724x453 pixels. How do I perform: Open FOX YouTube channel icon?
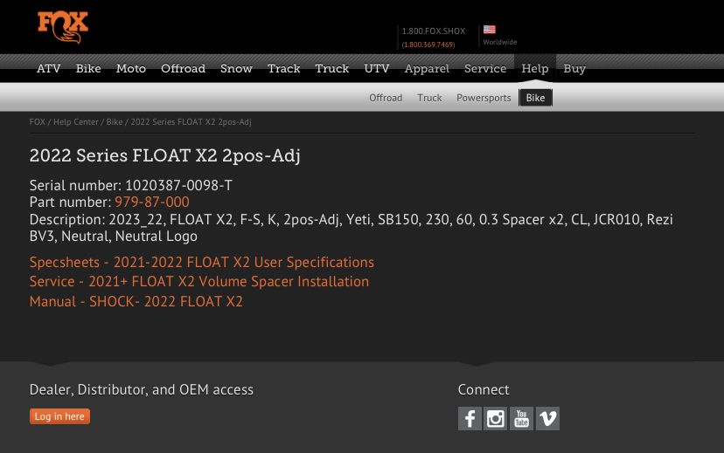[x=521, y=419]
